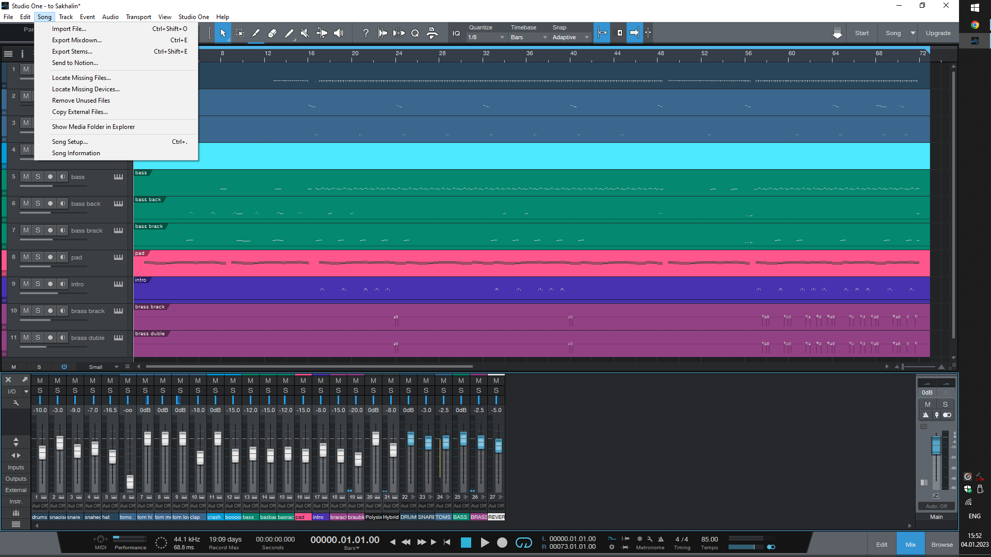Open the Timebase Bars dropdown
Screen dimensions: 991x557
point(529,37)
